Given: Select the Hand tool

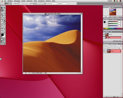Looking at the screenshot, I should [2, 32].
